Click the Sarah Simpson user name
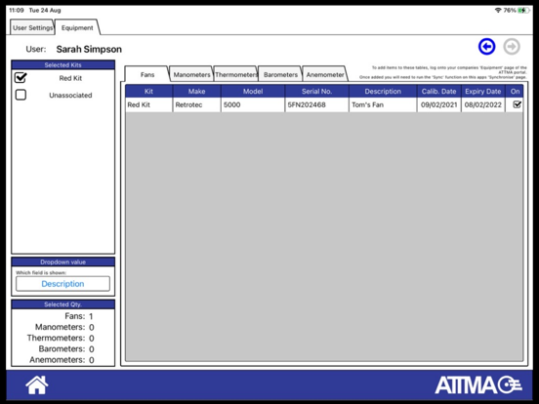Screen dimensions: 539x404 (89, 49)
